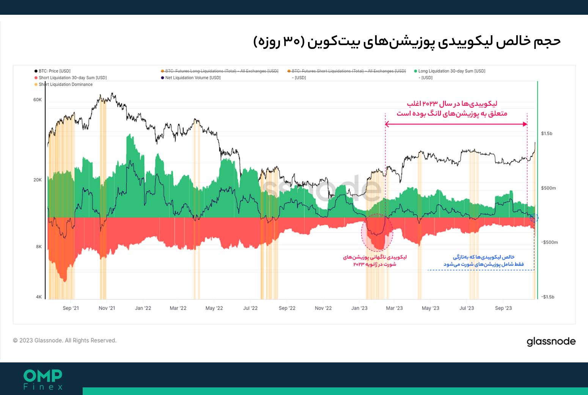Click the Persian chart title heading
The width and height of the screenshot is (588, 395).
(407, 41)
